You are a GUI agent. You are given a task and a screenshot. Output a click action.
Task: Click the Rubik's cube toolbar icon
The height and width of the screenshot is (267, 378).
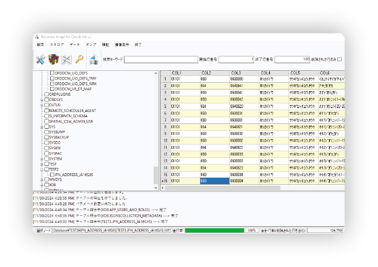pos(54,59)
